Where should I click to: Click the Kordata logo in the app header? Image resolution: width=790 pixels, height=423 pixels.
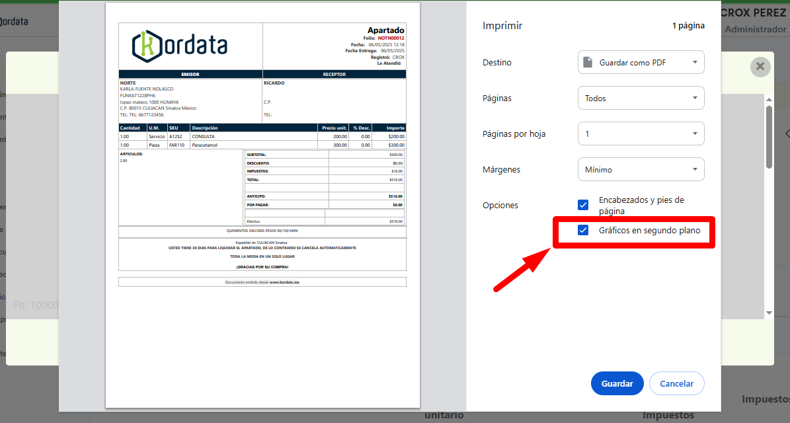pyautogui.click(x=15, y=21)
